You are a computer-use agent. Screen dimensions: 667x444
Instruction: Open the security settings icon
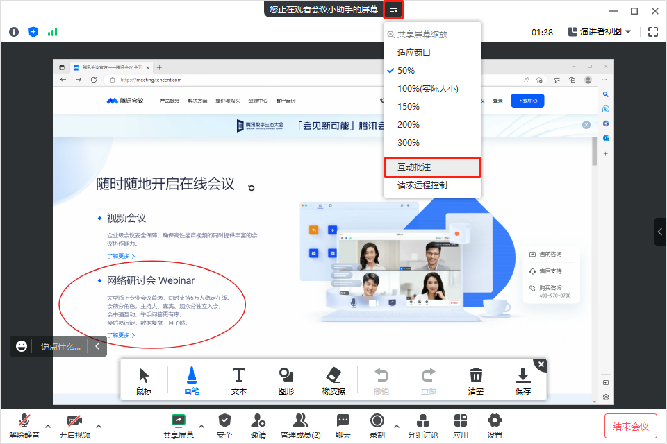pos(224,426)
